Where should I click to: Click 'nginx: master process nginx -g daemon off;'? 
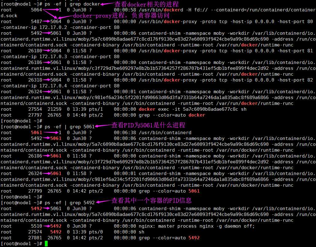197,226
